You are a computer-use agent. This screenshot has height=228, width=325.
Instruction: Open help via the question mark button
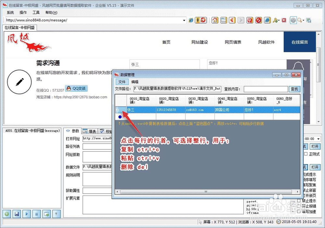click(56, 214)
